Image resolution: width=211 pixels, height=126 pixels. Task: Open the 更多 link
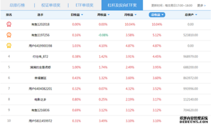click(x=202, y=5)
